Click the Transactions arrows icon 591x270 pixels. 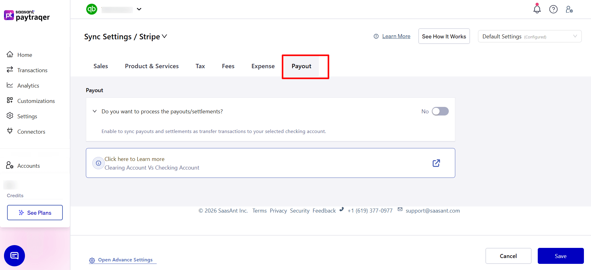pos(10,70)
